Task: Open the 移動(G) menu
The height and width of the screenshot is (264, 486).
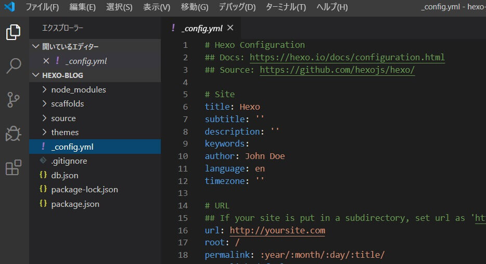Action: (194, 7)
